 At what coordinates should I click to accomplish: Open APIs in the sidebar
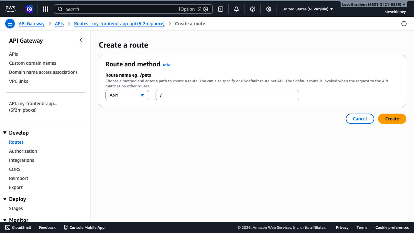tap(14, 54)
